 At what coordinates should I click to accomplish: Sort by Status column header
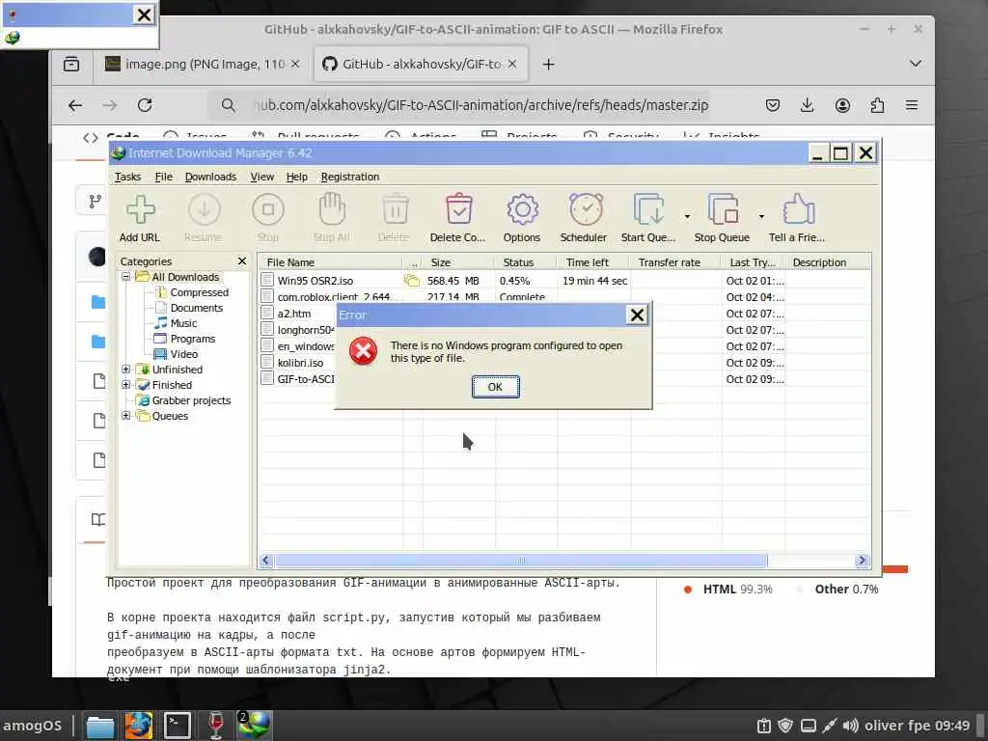526,262
